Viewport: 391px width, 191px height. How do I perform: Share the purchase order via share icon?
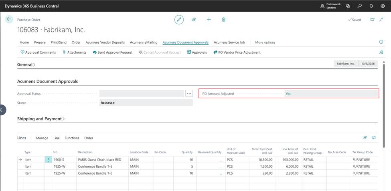[194, 20]
